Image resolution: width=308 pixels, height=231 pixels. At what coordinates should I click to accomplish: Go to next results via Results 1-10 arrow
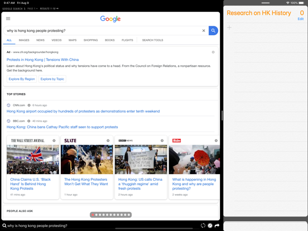(49, 8)
